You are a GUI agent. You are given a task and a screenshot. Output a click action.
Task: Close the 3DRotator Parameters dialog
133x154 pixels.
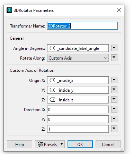click(x=119, y=10)
